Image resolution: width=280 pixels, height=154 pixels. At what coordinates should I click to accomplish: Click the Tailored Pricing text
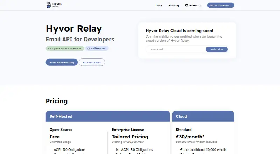point(130,136)
